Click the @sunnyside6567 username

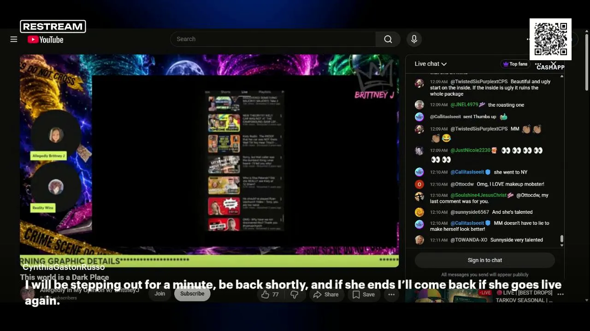coord(470,212)
